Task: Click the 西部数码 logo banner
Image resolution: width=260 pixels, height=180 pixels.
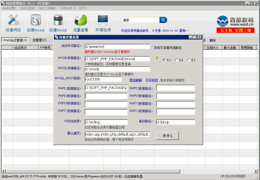Action: [235, 22]
